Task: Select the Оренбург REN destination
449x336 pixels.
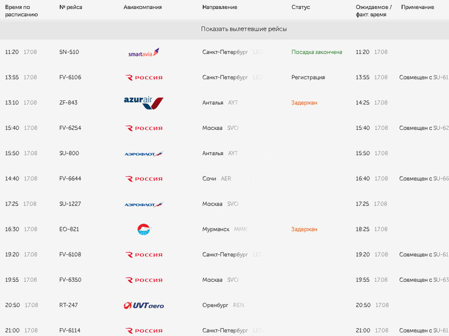Action: coord(223,305)
